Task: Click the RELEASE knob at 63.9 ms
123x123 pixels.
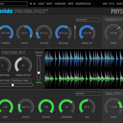Action: coord(63,32)
